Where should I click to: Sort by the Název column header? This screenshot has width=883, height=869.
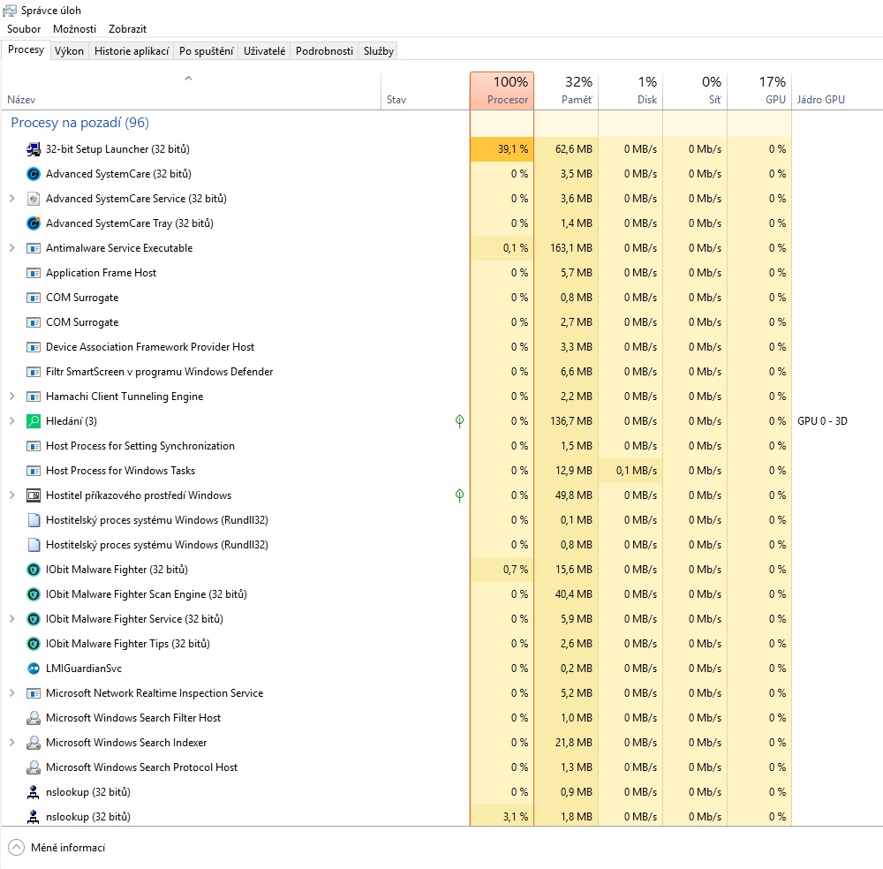pyautogui.click(x=191, y=91)
